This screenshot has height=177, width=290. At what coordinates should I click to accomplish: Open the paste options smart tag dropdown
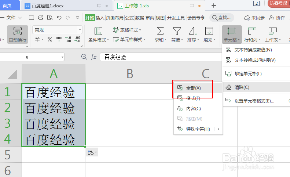coord(92,152)
